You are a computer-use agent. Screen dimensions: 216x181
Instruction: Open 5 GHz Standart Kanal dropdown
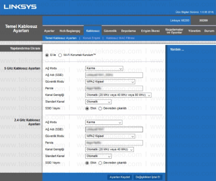pyautogui.click(x=98, y=102)
